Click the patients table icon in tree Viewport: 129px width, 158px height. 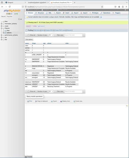coord(5,33)
